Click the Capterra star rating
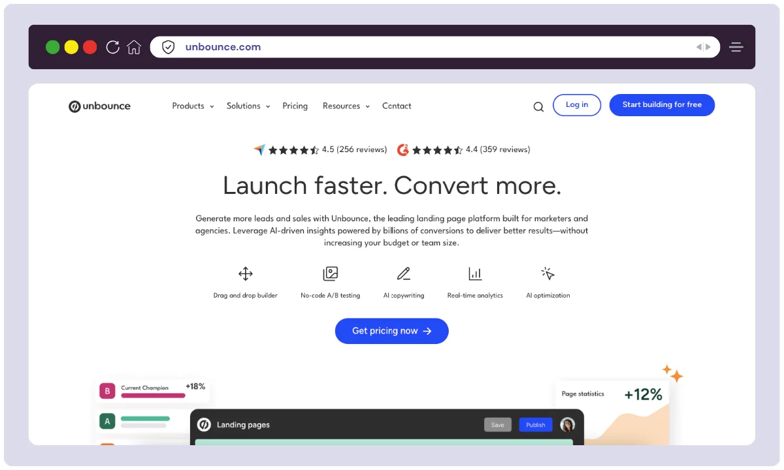The width and height of the screenshot is (784, 470). pyautogui.click(x=294, y=150)
